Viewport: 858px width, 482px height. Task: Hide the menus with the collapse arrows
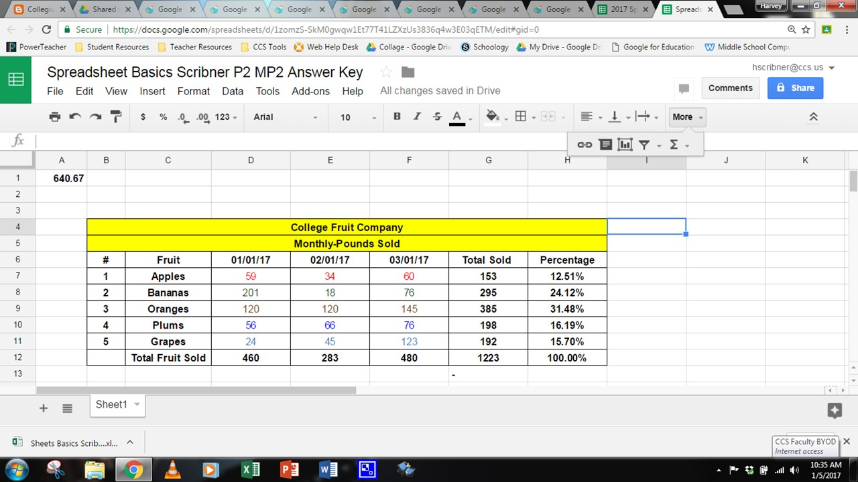tap(813, 117)
